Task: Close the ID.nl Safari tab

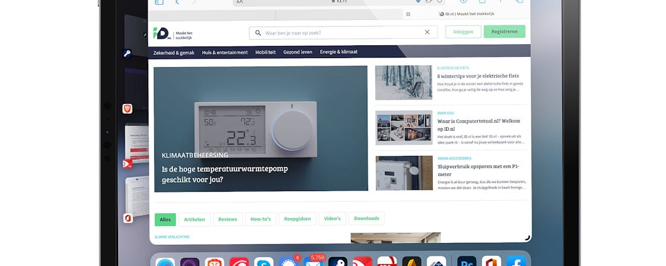Action: (408, 14)
